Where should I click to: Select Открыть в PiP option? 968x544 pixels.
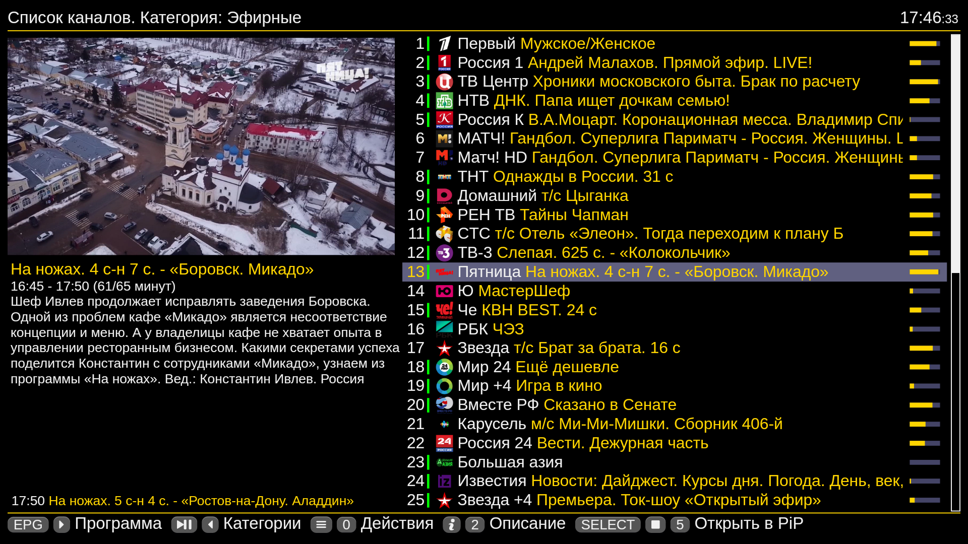pyautogui.click(x=749, y=524)
